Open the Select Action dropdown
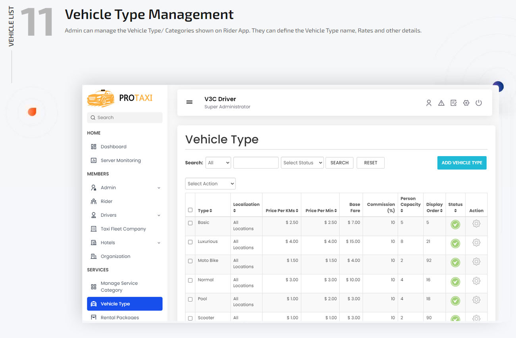Screen dimensions: 516x338 click(x=210, y=183)
